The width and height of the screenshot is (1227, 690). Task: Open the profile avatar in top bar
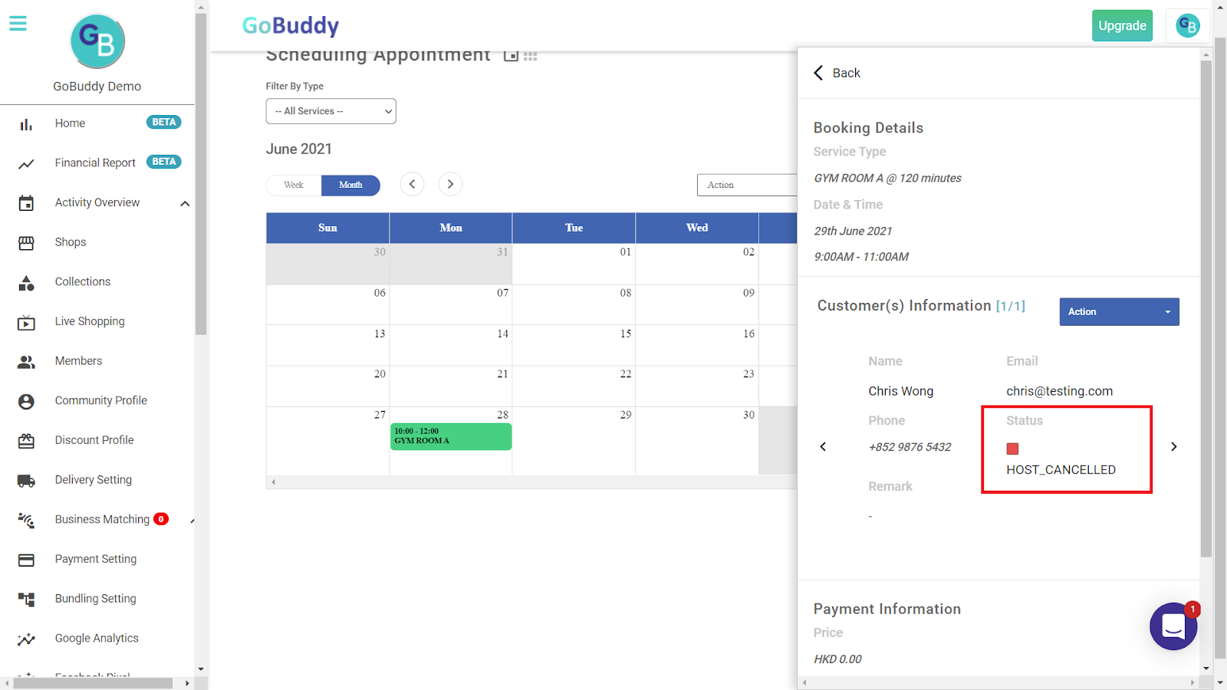[1188, 26]
